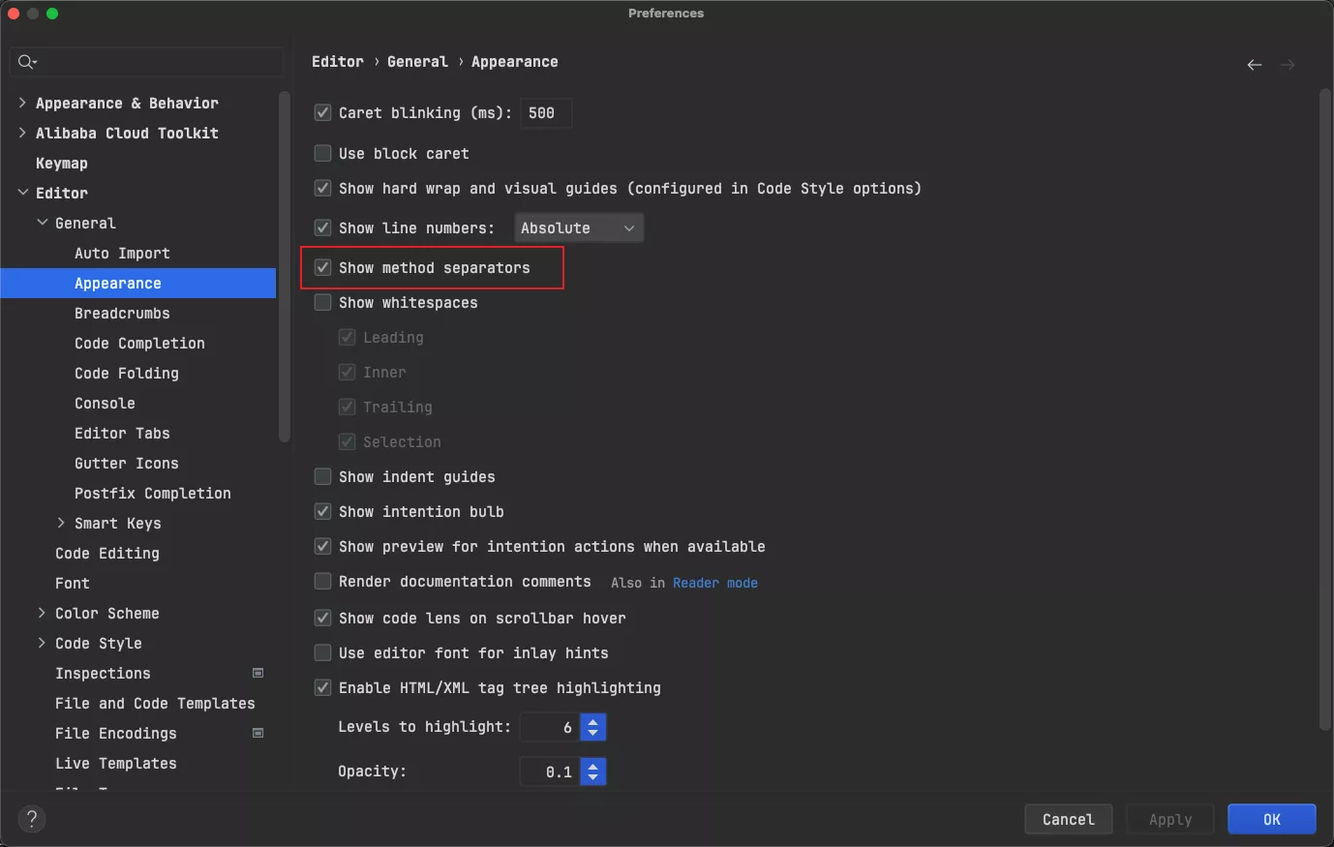Click the caret blinking milliseconds field

545,113
